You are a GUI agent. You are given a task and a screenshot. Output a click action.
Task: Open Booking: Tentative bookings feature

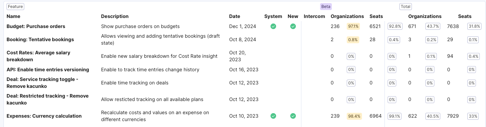pos(40,39)
